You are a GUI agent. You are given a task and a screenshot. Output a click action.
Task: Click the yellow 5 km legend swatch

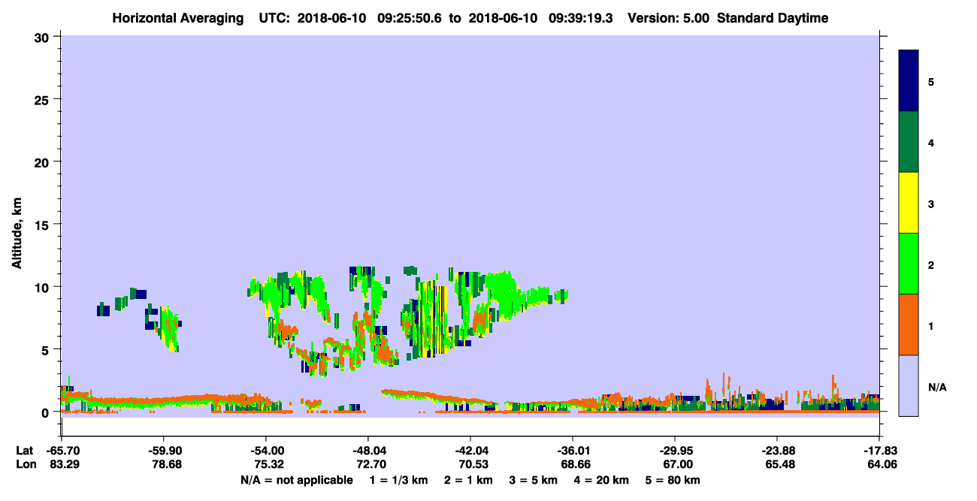tap(909, 203)
